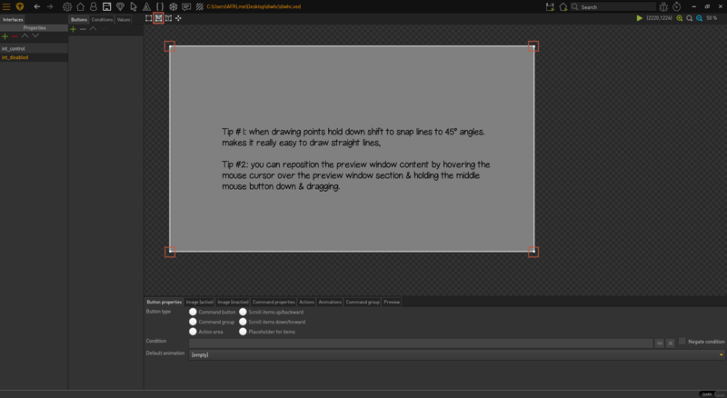Click the Condition text field
This screenshot has height=398, width=727.
tap(420, 343)
